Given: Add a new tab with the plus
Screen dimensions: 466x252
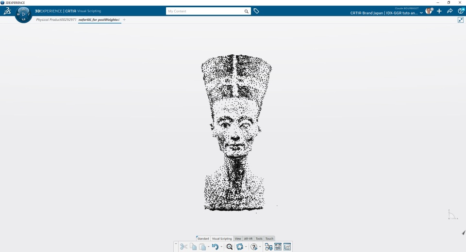Looking at the screenshot, I should click(x=124, y=19).
